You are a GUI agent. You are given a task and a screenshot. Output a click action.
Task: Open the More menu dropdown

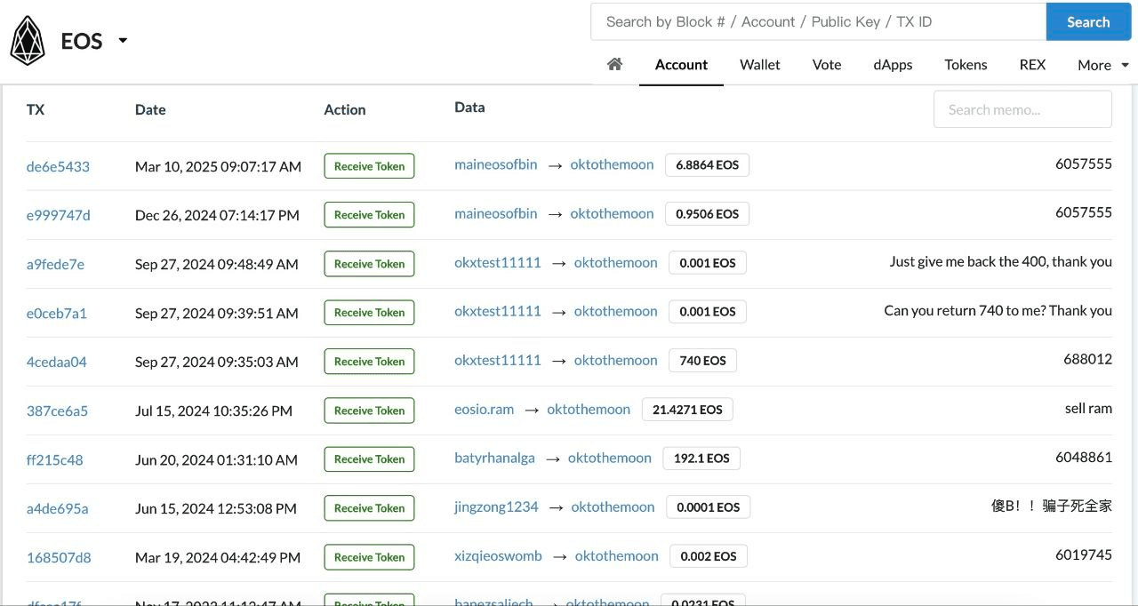1103,65
